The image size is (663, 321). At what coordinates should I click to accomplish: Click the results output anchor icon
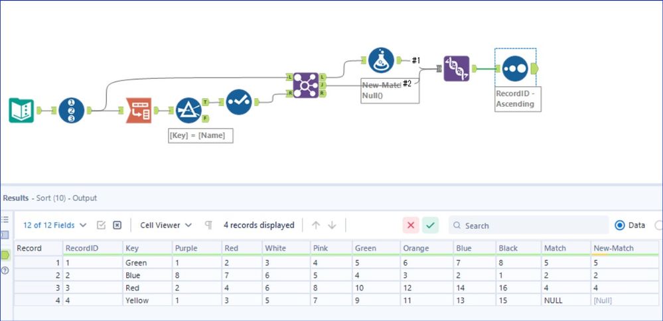5,255
